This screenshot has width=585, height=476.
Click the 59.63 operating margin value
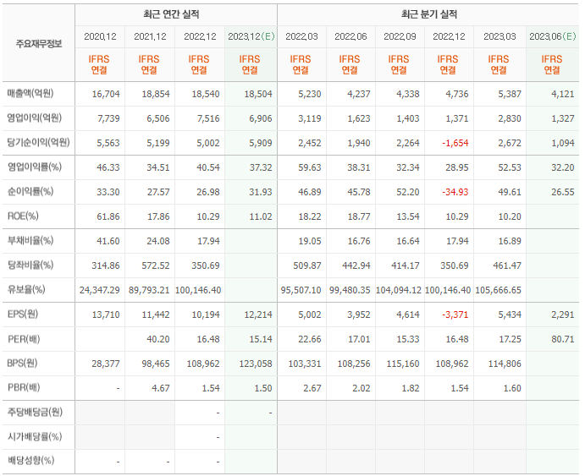(310, 167)
